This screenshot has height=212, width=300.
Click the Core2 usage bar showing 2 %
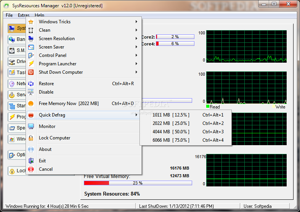(x=175, y=37)
